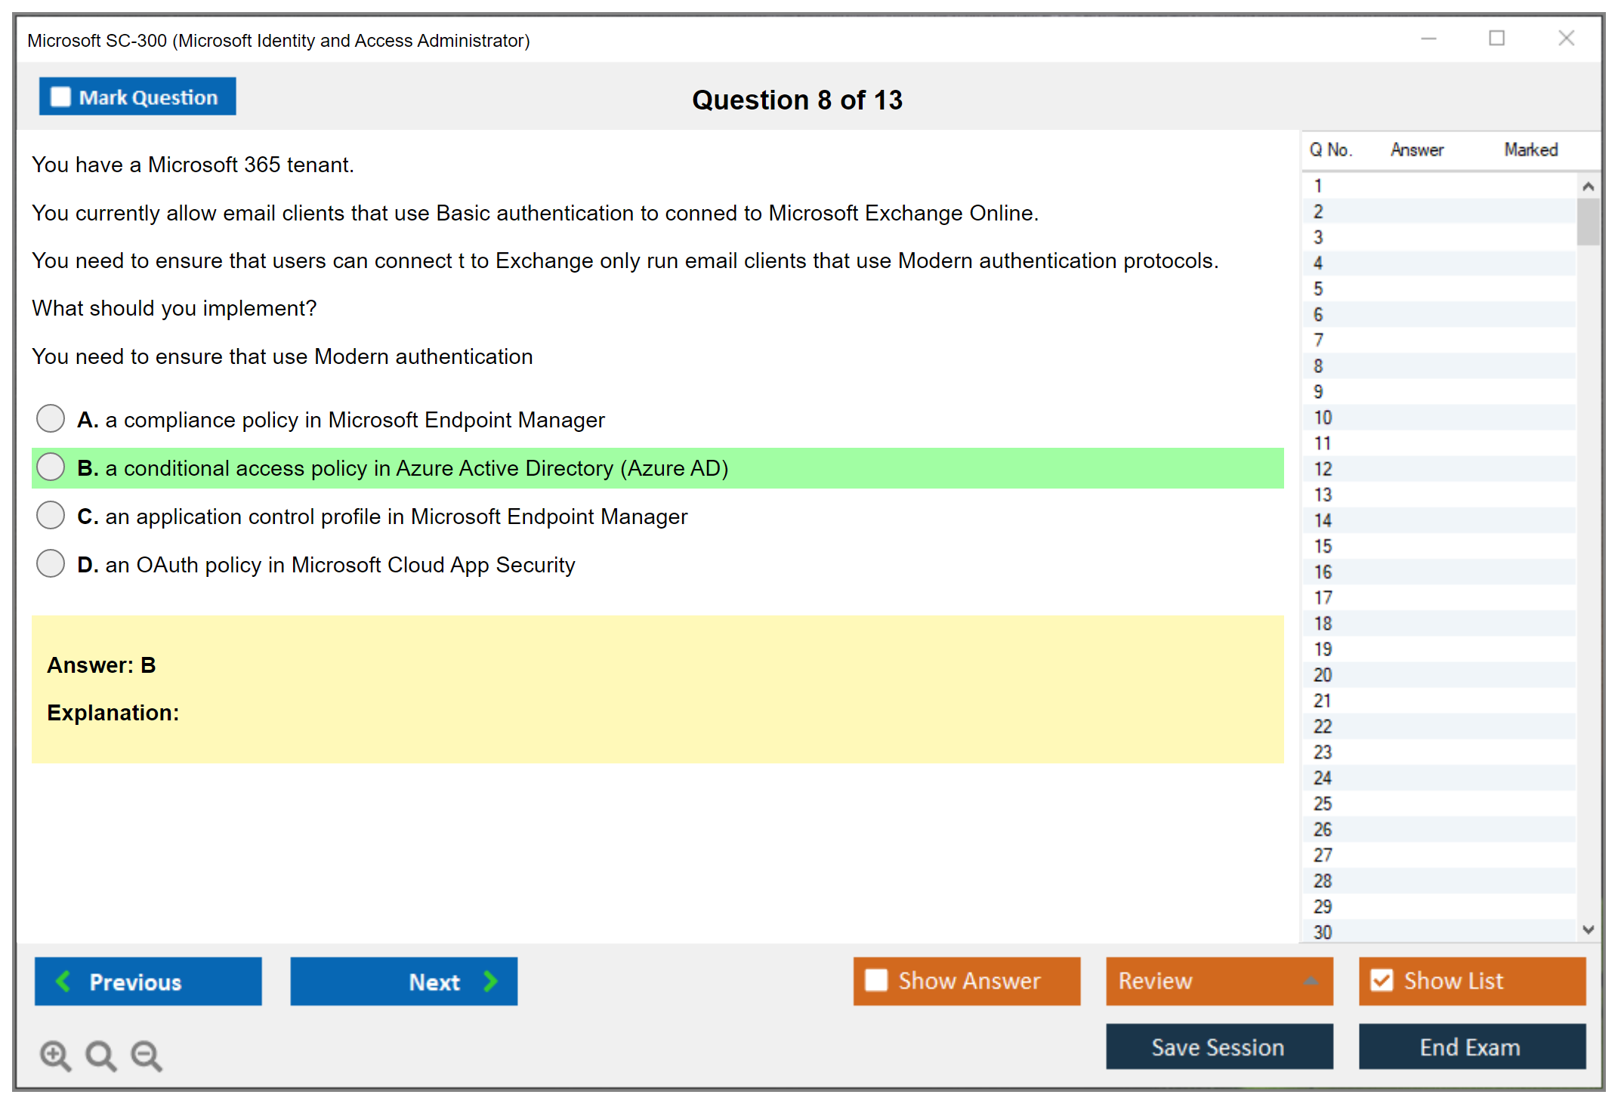
Task: Select radio option B, the conditional access policy
Action: 51,467
